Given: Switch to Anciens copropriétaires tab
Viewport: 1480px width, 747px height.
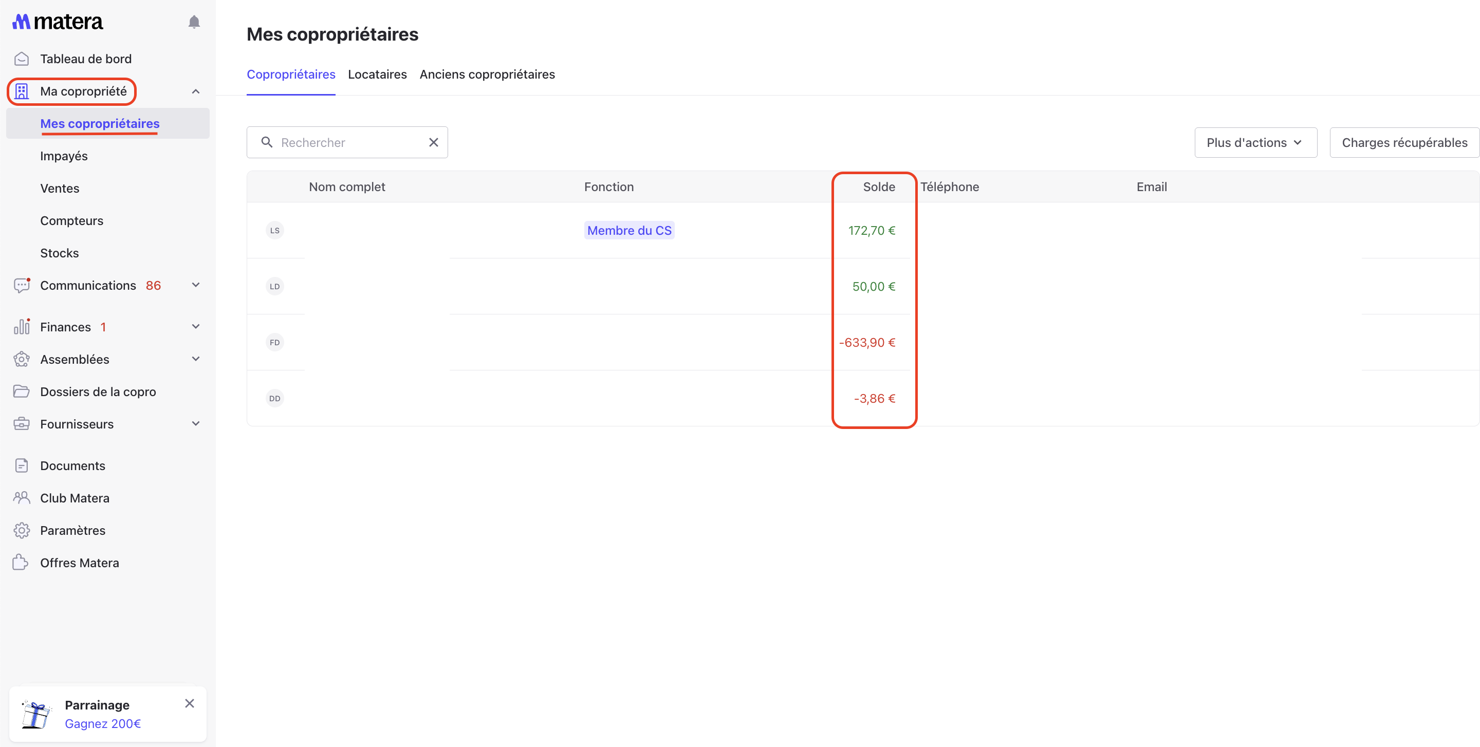Looking at the screenshot, I should 487,74.
